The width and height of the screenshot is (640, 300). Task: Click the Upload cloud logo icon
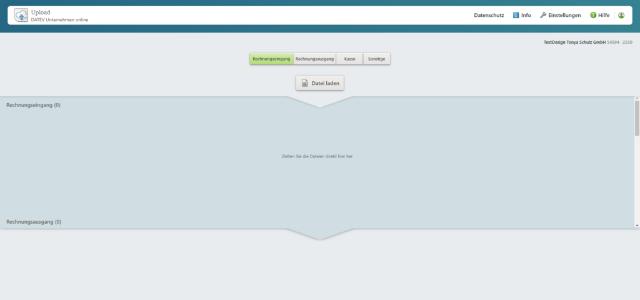21,15
